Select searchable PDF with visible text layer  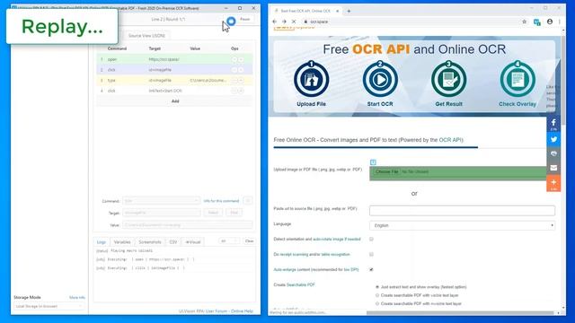point(377,295)
